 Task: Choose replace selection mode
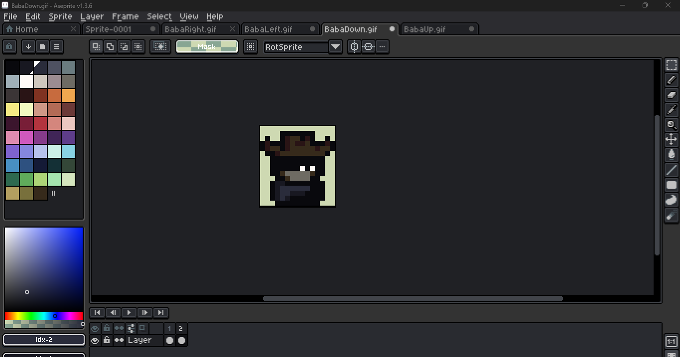click(96, 47)
